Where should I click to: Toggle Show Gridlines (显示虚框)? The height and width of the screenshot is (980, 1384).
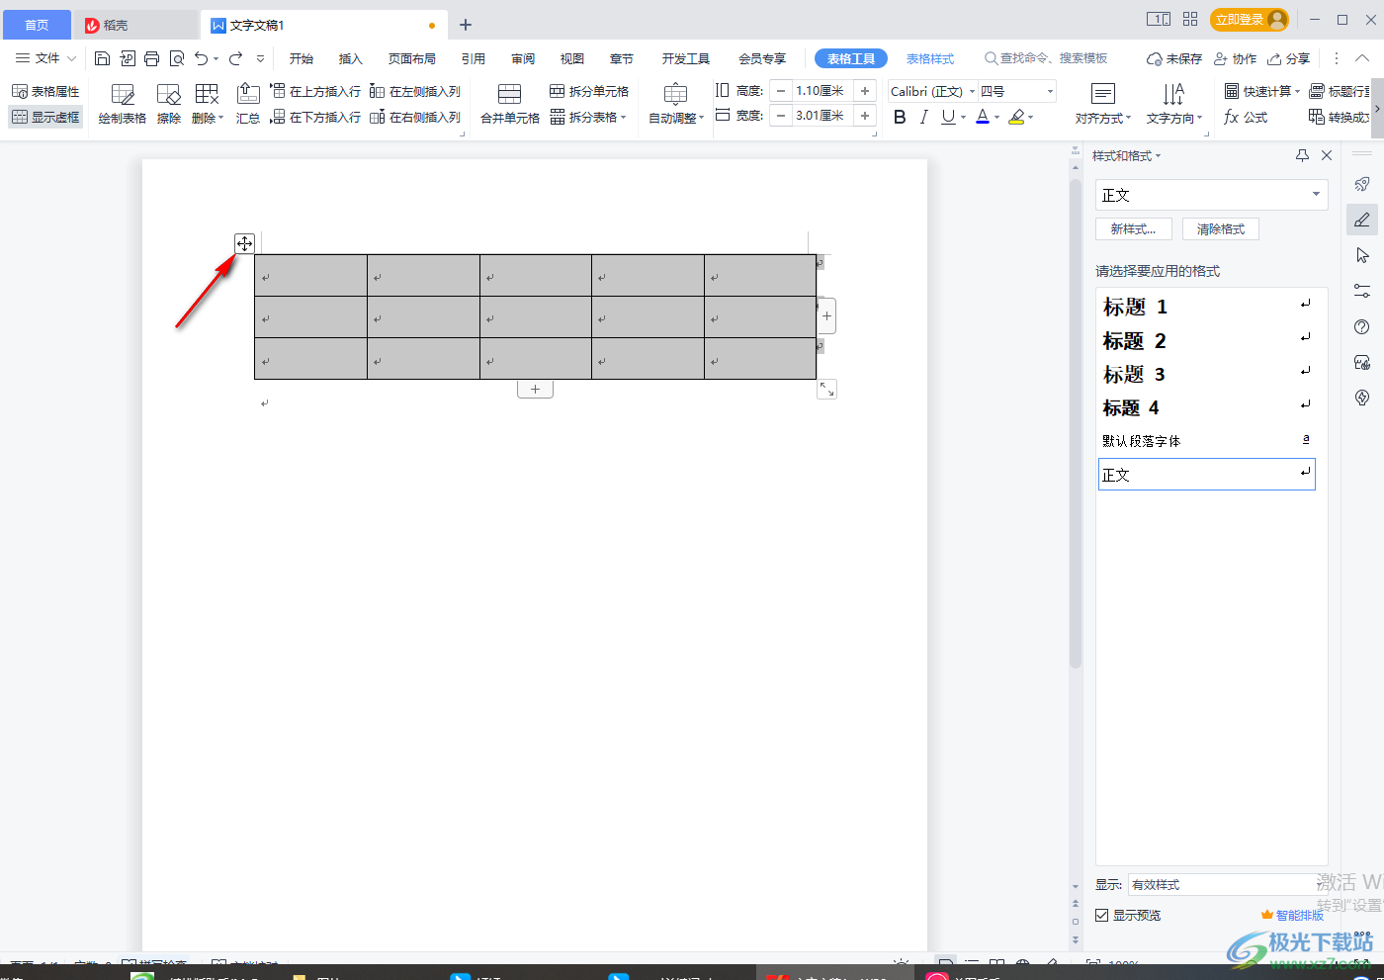[45, 117]
